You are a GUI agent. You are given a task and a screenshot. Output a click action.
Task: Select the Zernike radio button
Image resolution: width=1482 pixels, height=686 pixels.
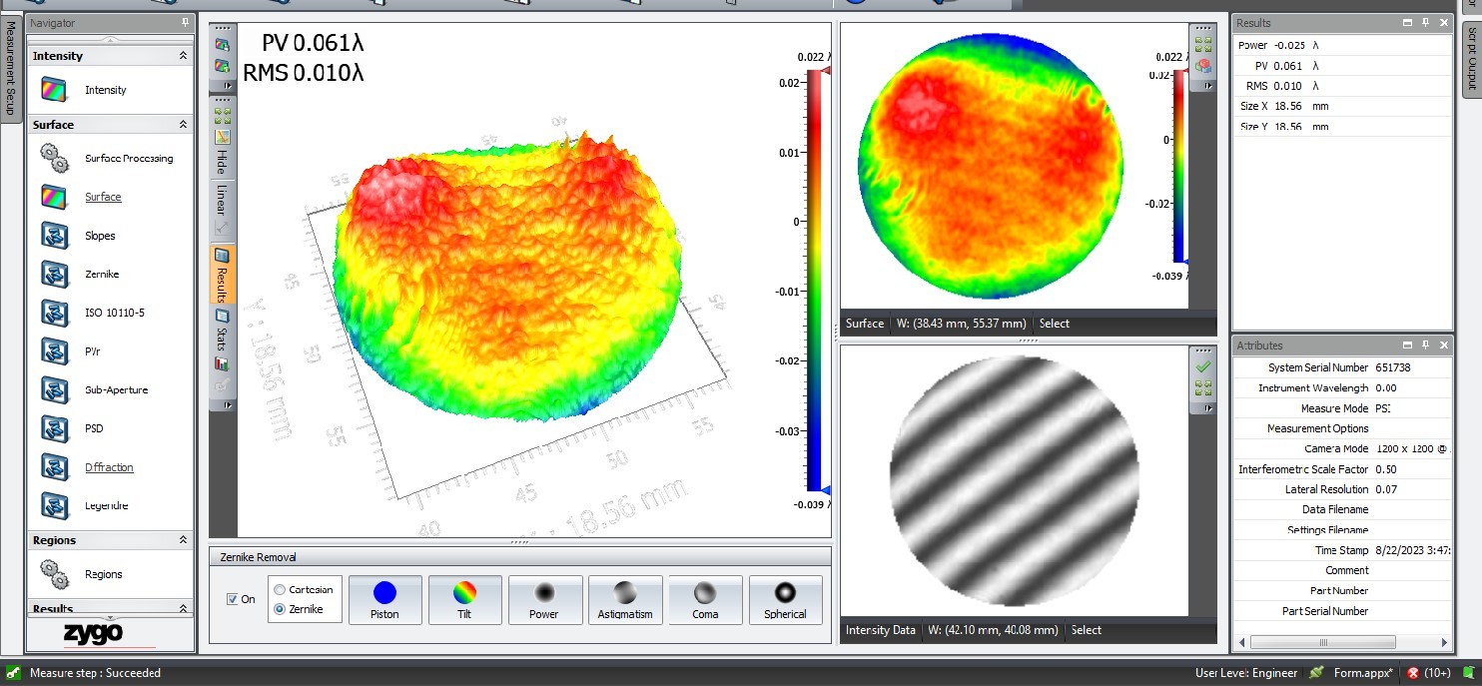click(280, 608)
